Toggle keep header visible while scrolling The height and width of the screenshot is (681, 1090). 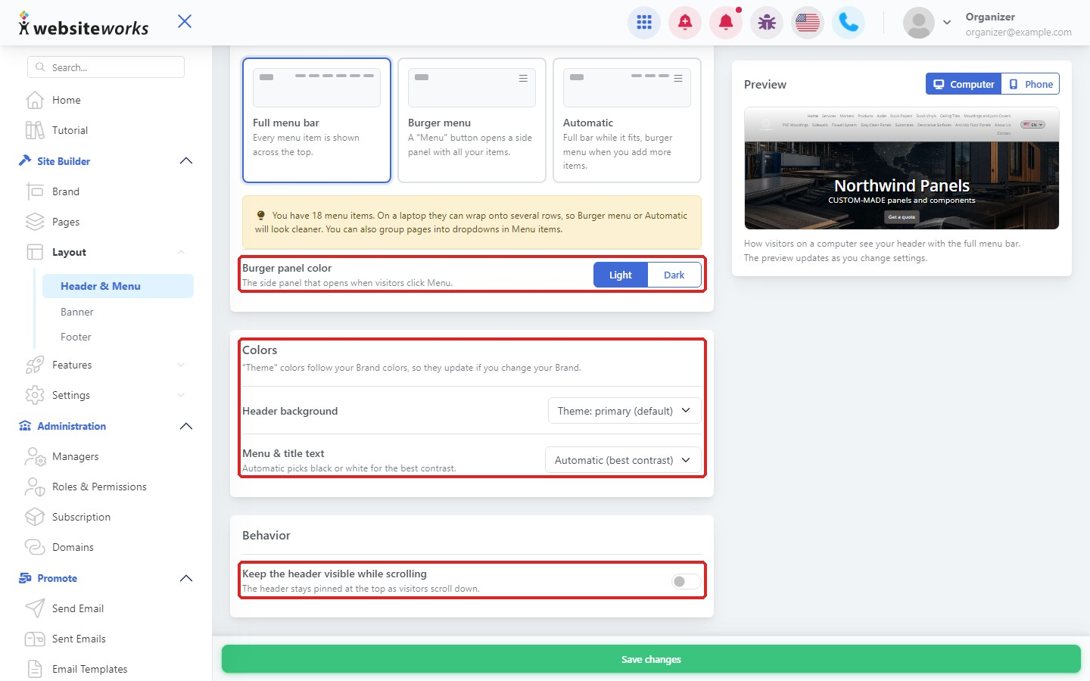(685, 581)
